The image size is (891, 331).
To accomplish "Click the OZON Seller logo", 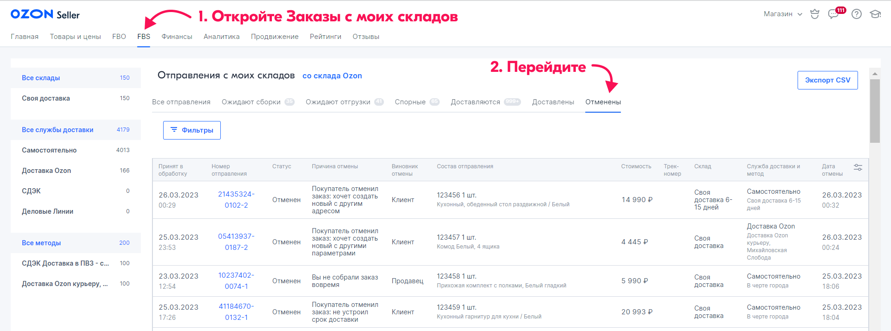I will (45, 14).
